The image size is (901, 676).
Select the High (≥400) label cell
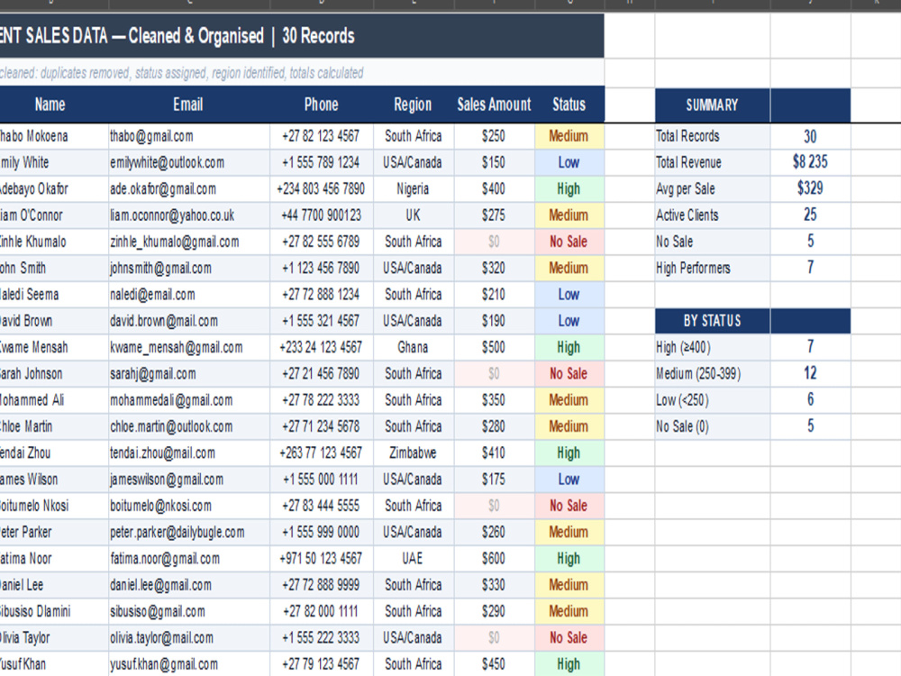[712, 348]
